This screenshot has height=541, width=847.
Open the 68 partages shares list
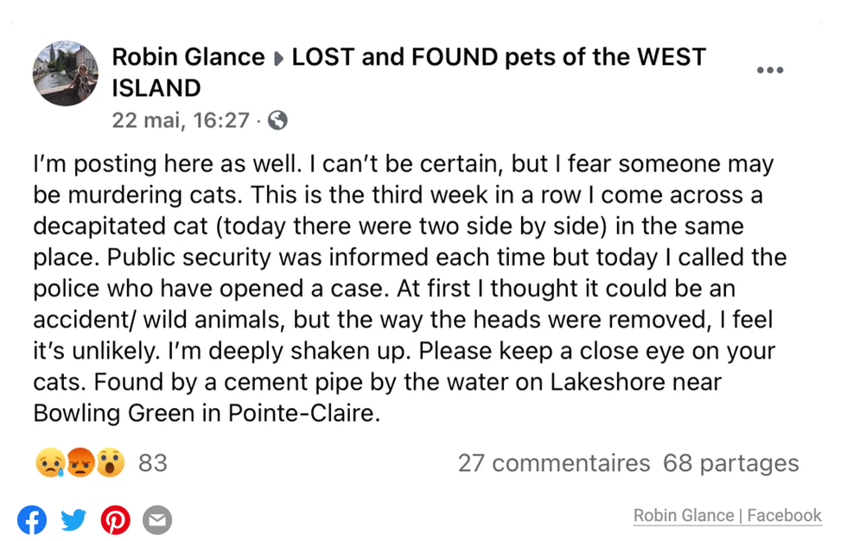[730, 463]
